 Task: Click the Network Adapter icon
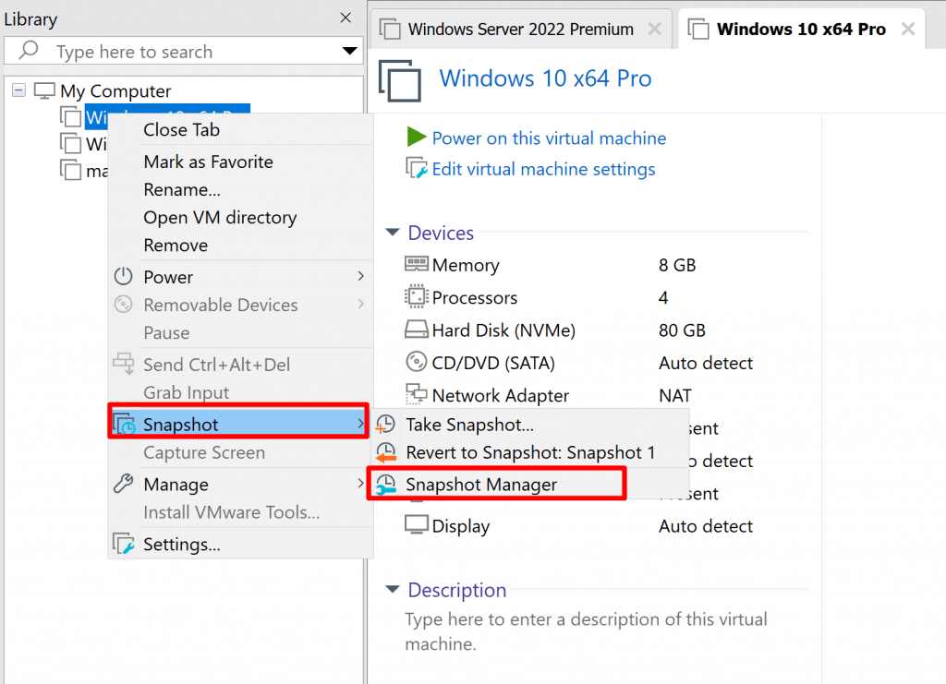tap(417, 394)
